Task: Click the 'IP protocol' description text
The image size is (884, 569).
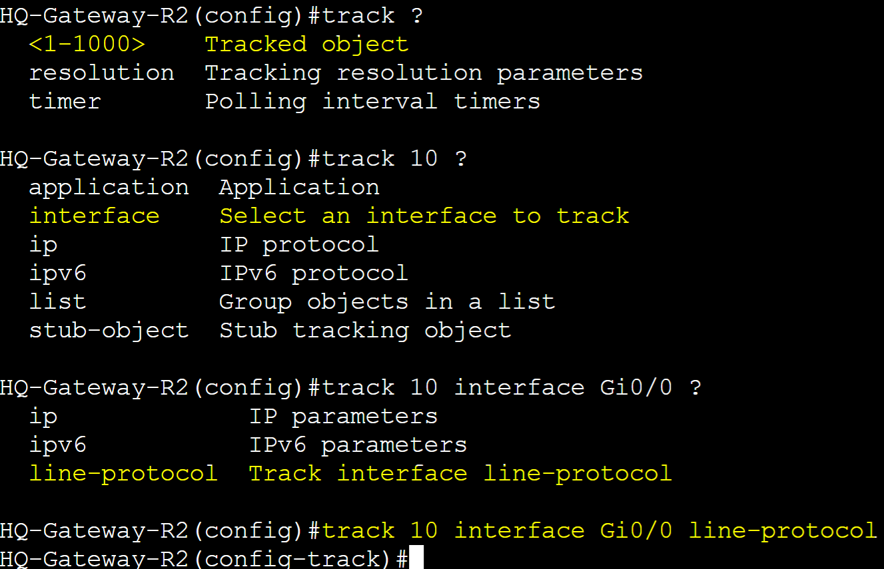Action: (x=299, y=244)
